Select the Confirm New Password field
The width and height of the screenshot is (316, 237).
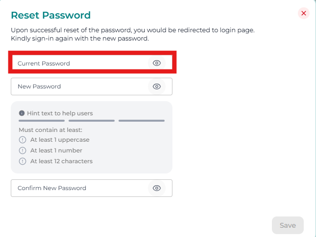tap(78, 188)
